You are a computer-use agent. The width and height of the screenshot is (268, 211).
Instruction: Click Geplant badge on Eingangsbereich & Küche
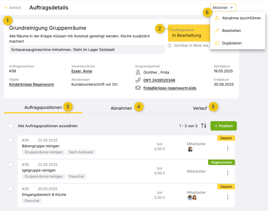point(226,187)
